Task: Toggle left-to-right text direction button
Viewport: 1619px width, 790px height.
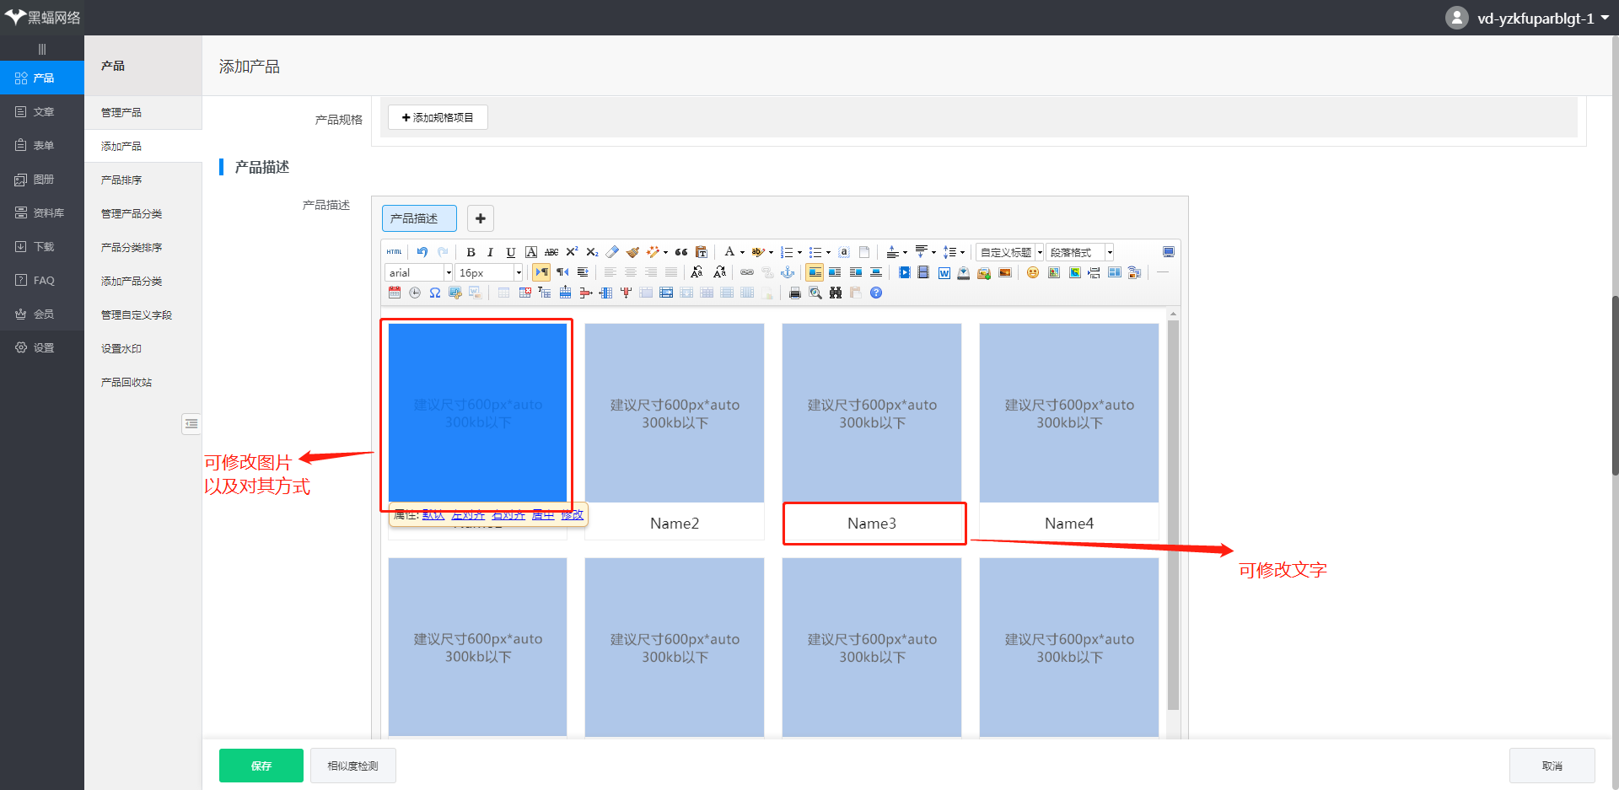Action: pos(541,272)
